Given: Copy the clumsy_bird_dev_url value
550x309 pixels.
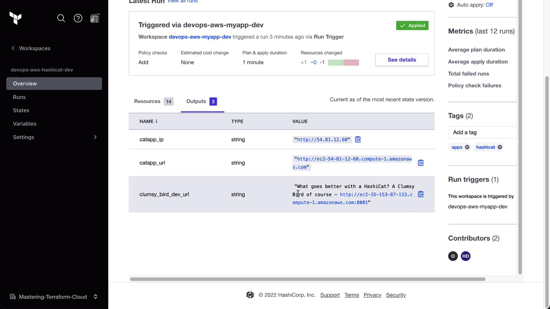Looking at the screenshot, I should [421, 194].
